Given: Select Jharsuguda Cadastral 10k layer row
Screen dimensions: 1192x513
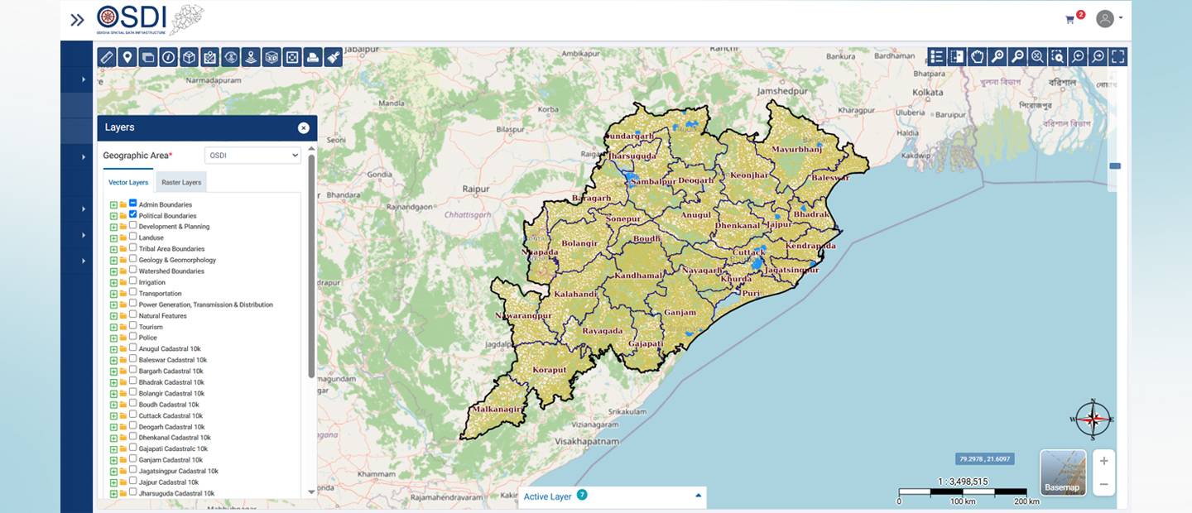Looking at the screenshot, I should (176, 493).
